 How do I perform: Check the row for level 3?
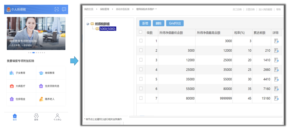[141, 60]
